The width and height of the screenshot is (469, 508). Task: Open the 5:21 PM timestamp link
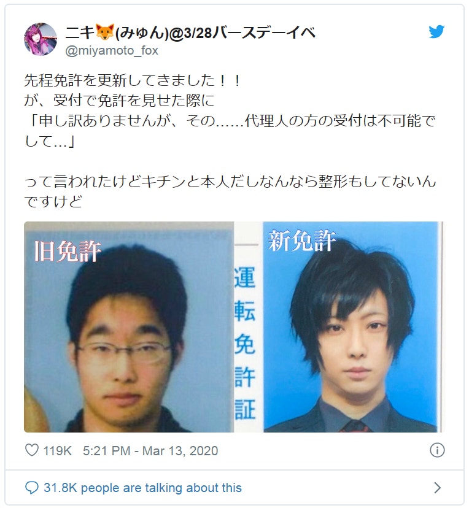[106, 451]
